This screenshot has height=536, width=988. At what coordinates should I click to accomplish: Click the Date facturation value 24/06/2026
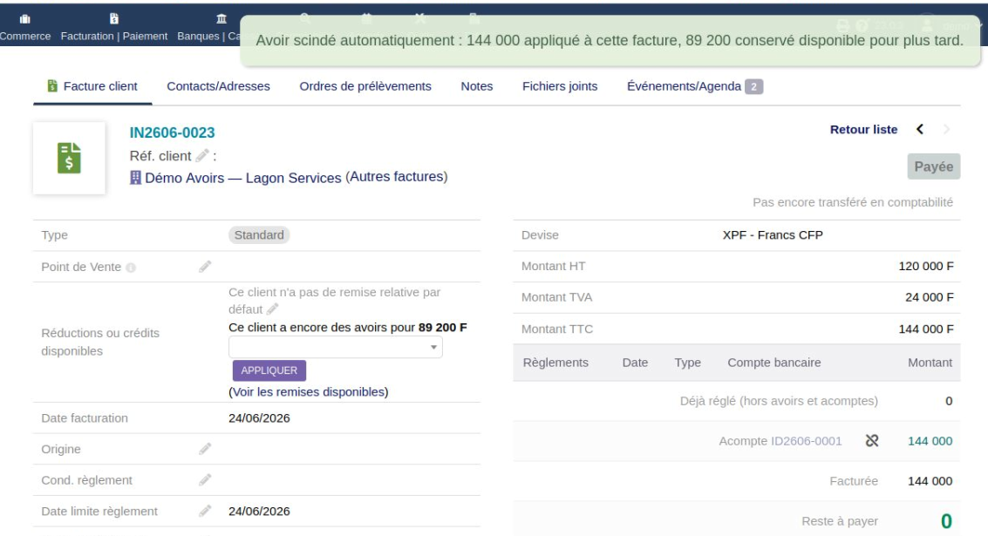[x=259, y=418]
